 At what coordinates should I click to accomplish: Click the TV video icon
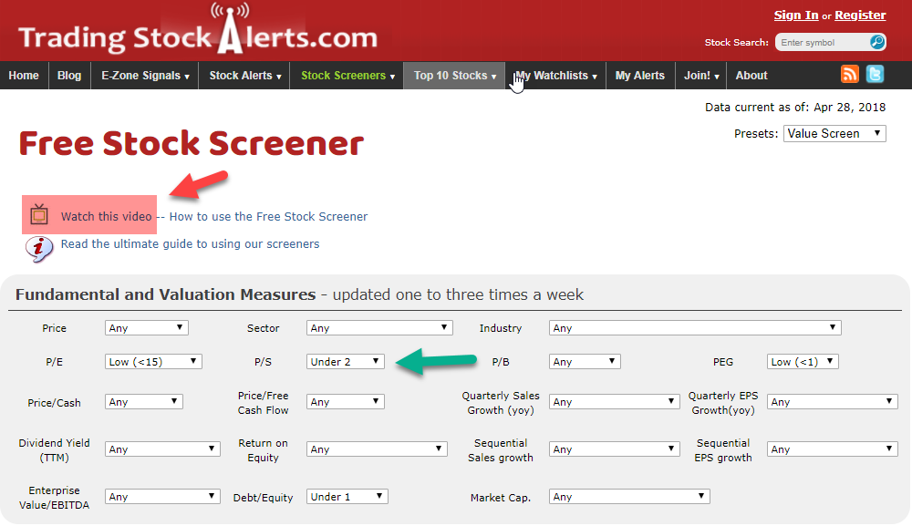[39, 214]
